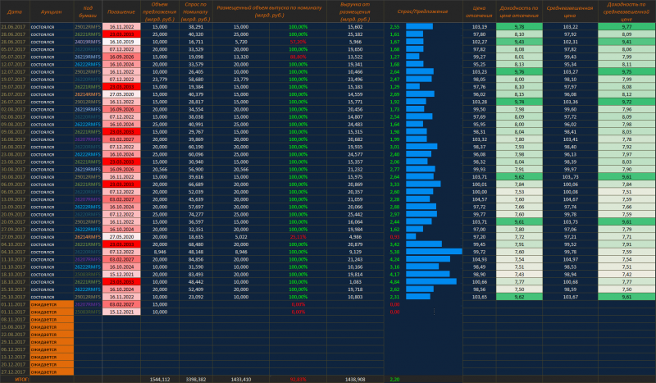
Task: Click the pending auction date 27.12.2017
Action: pyautogui.click(x=14, y=372)
